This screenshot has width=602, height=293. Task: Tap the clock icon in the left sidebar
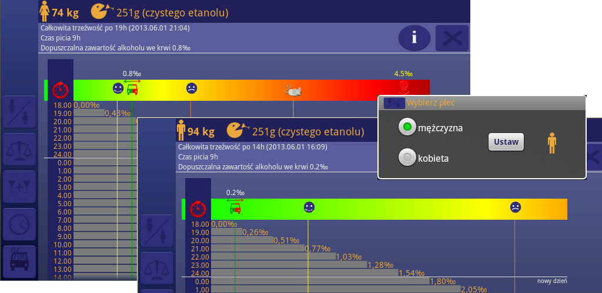coord(19,224)
